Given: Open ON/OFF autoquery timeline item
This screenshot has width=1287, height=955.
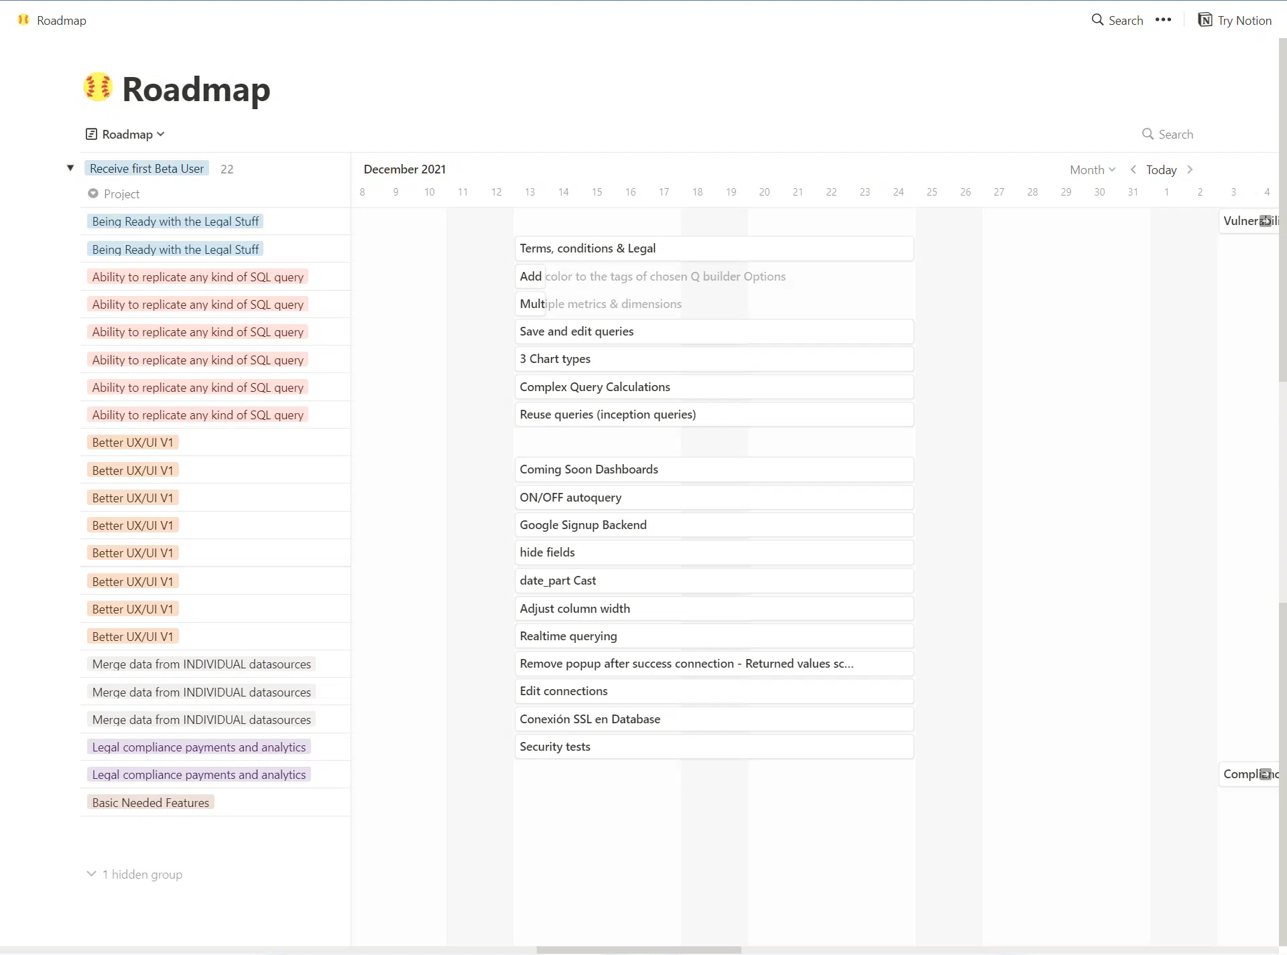Looking at the screenshot, I should (x=714, y=498).
